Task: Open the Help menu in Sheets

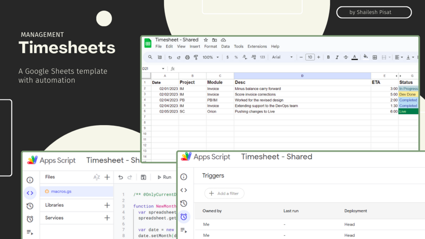Action: click(275, 47)
